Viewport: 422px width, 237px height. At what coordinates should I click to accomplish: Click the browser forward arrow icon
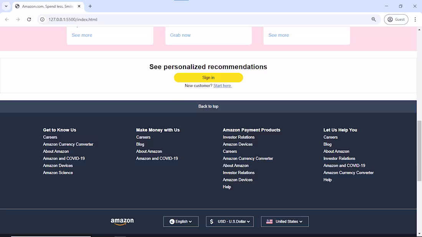(x=18, y=20)
